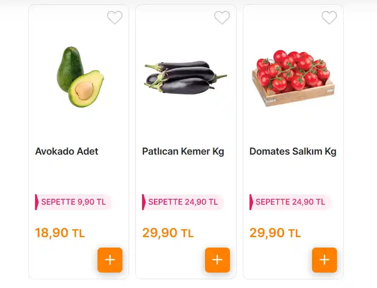Click the heart icon above the eggplants

click(222, 18)
